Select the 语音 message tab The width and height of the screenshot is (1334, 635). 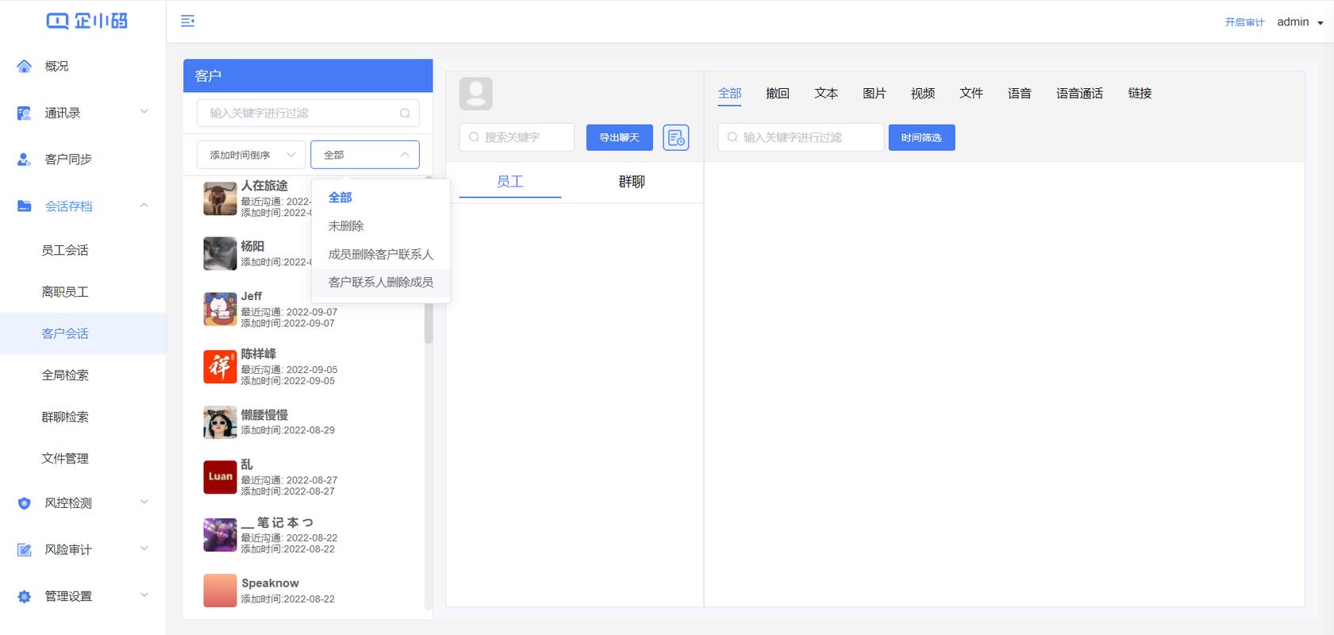pyautogui.click(x=1020, y=94)
